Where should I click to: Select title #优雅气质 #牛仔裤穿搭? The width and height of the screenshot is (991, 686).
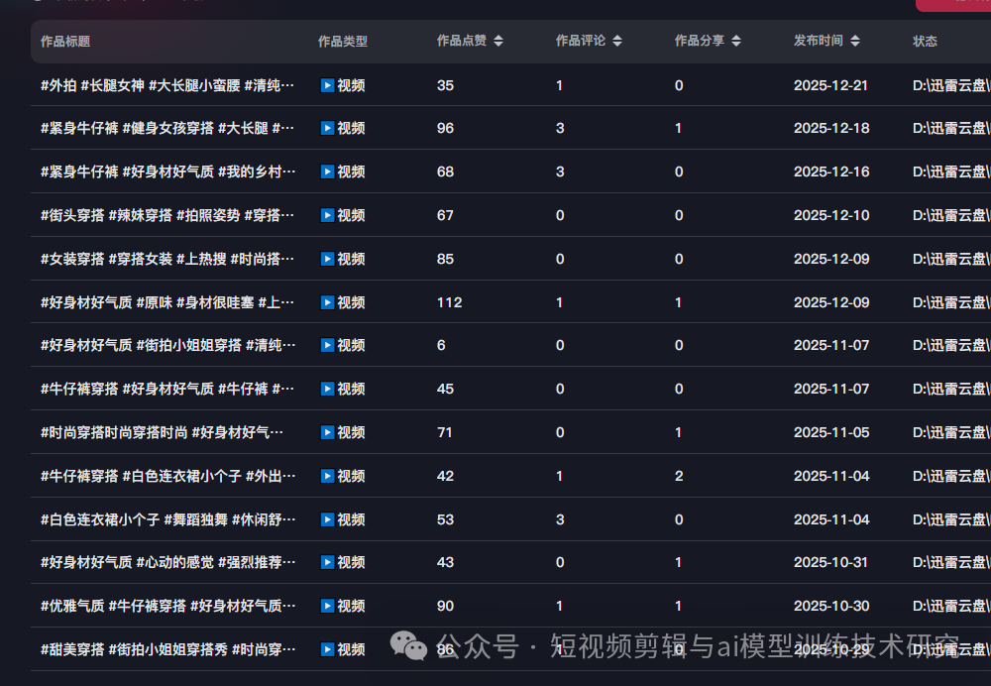point(167,606)
